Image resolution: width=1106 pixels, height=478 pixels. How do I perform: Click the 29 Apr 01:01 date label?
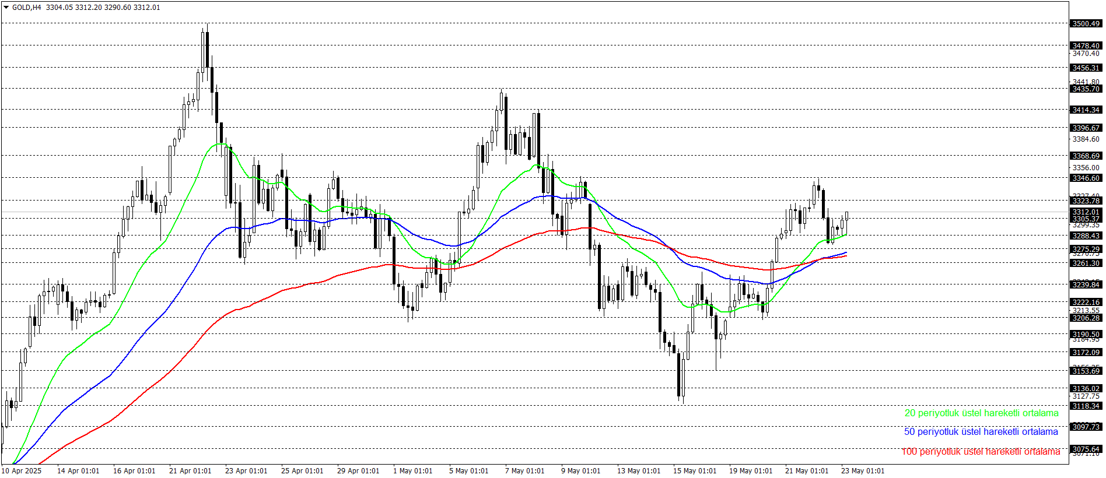pos(358,471)
